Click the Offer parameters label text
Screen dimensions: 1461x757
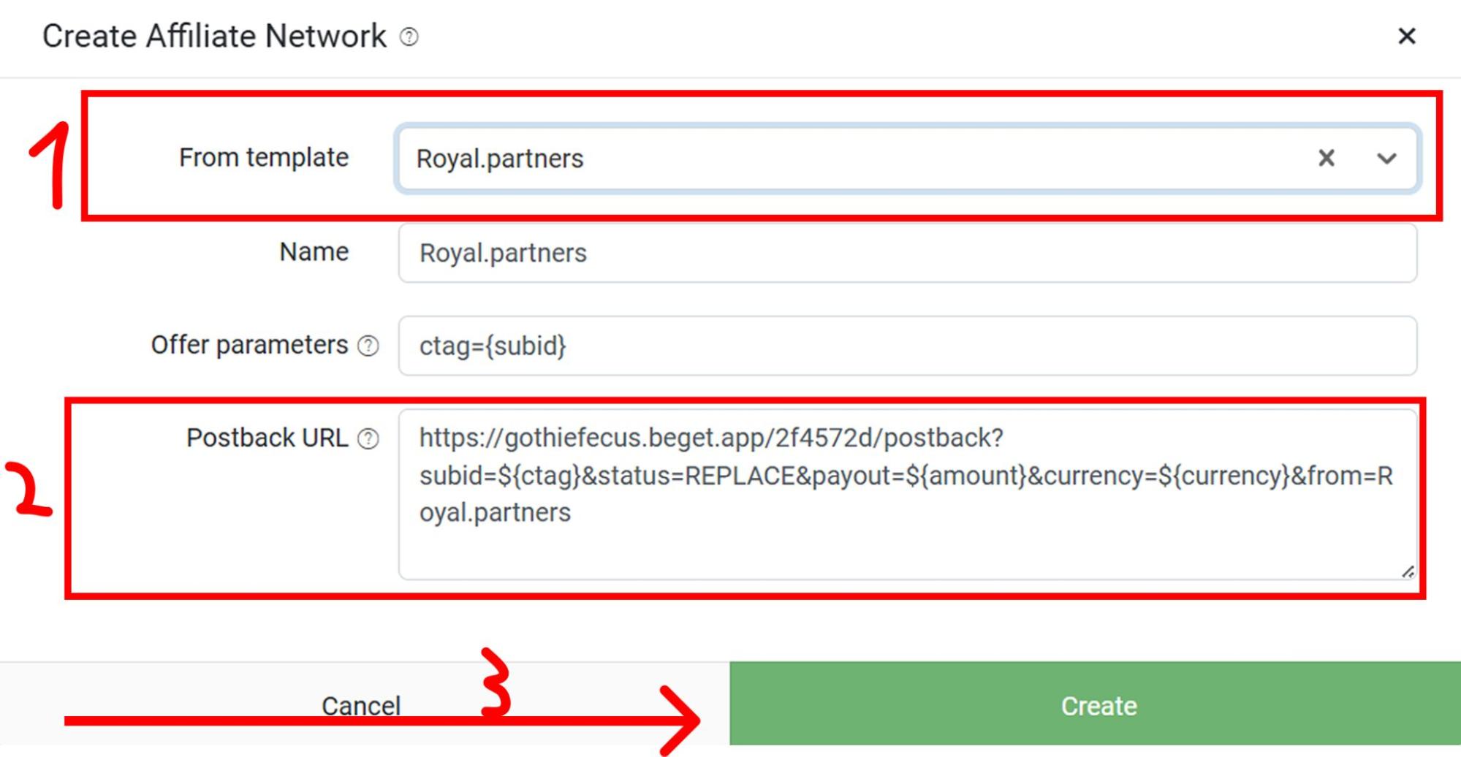pos(249,345)
